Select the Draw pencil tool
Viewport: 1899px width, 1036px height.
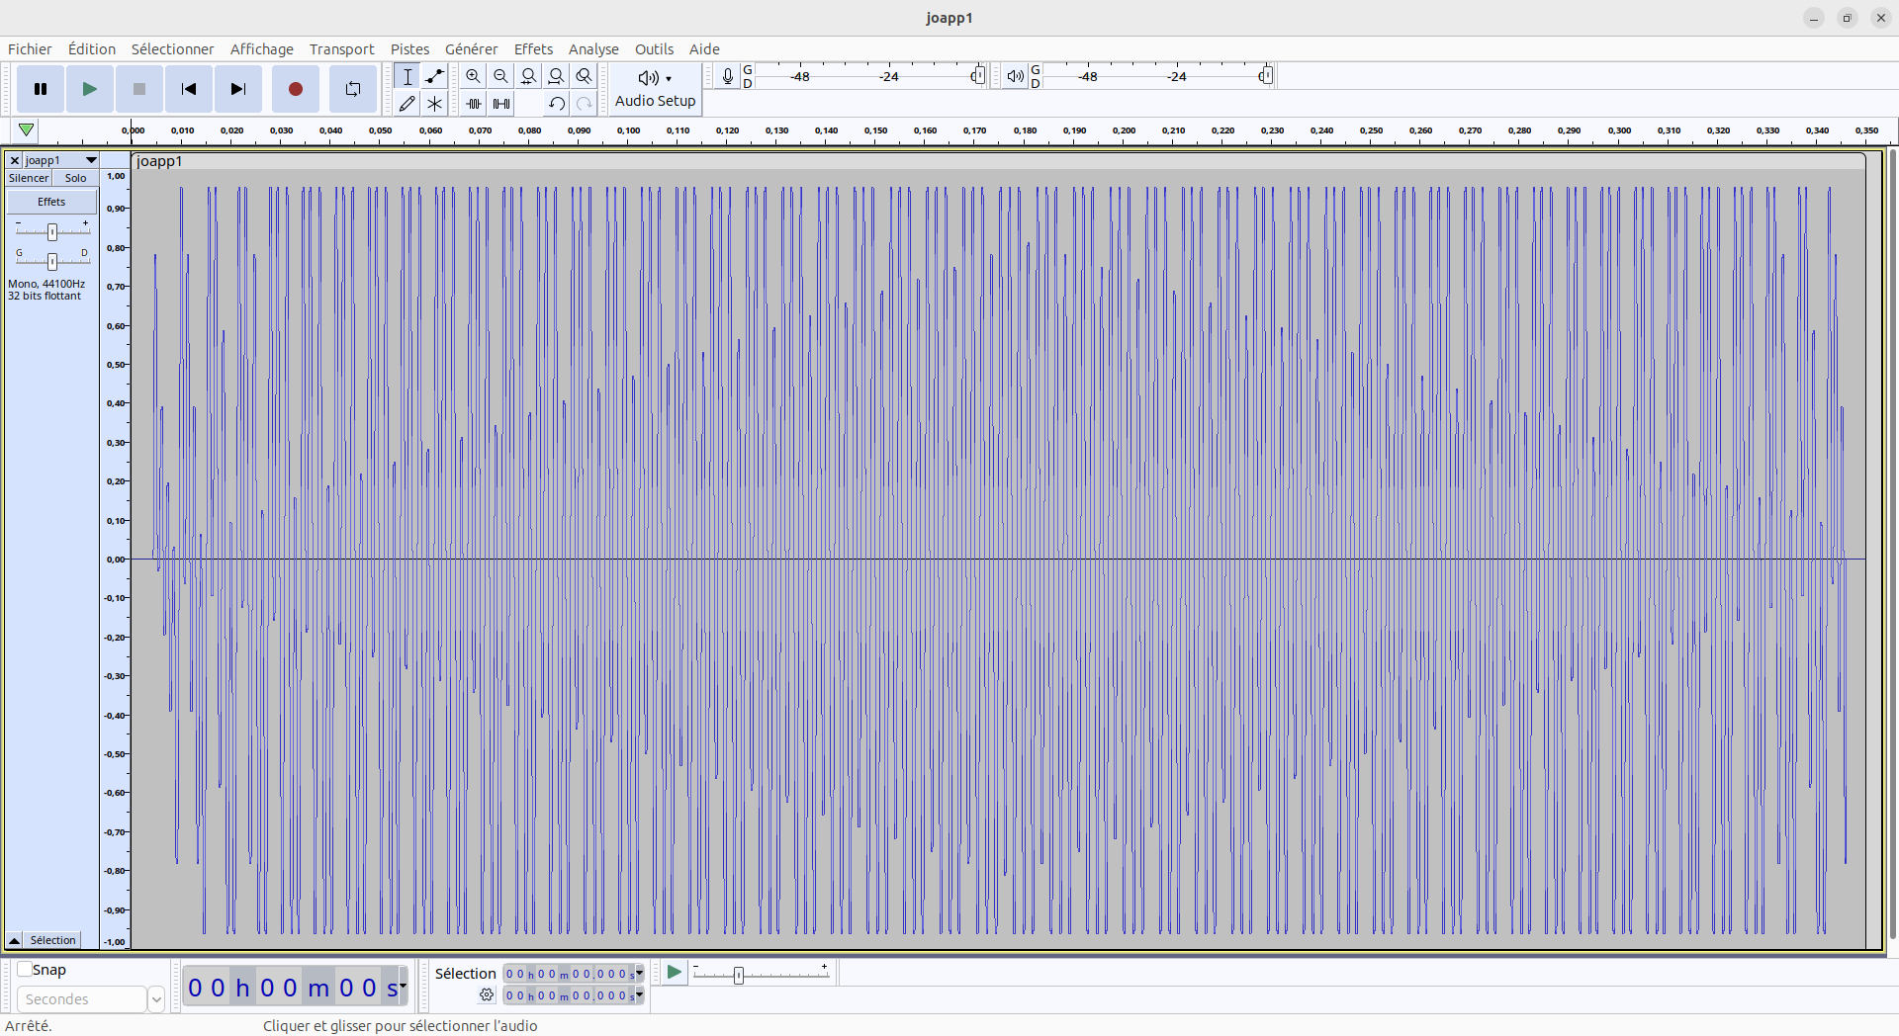point(407,103)
